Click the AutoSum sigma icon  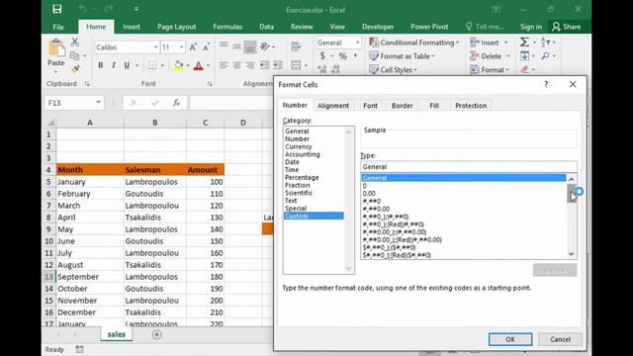[x=524, y=42]
